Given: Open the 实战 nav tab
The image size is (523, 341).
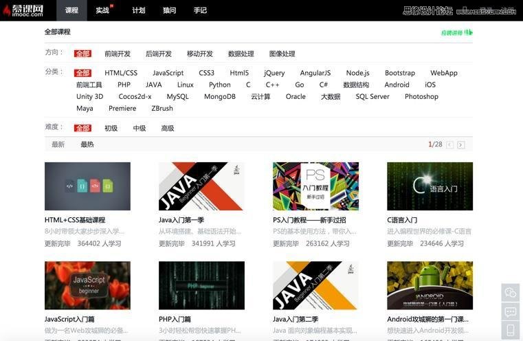Looking at the screenshot, I should point(102,10).
